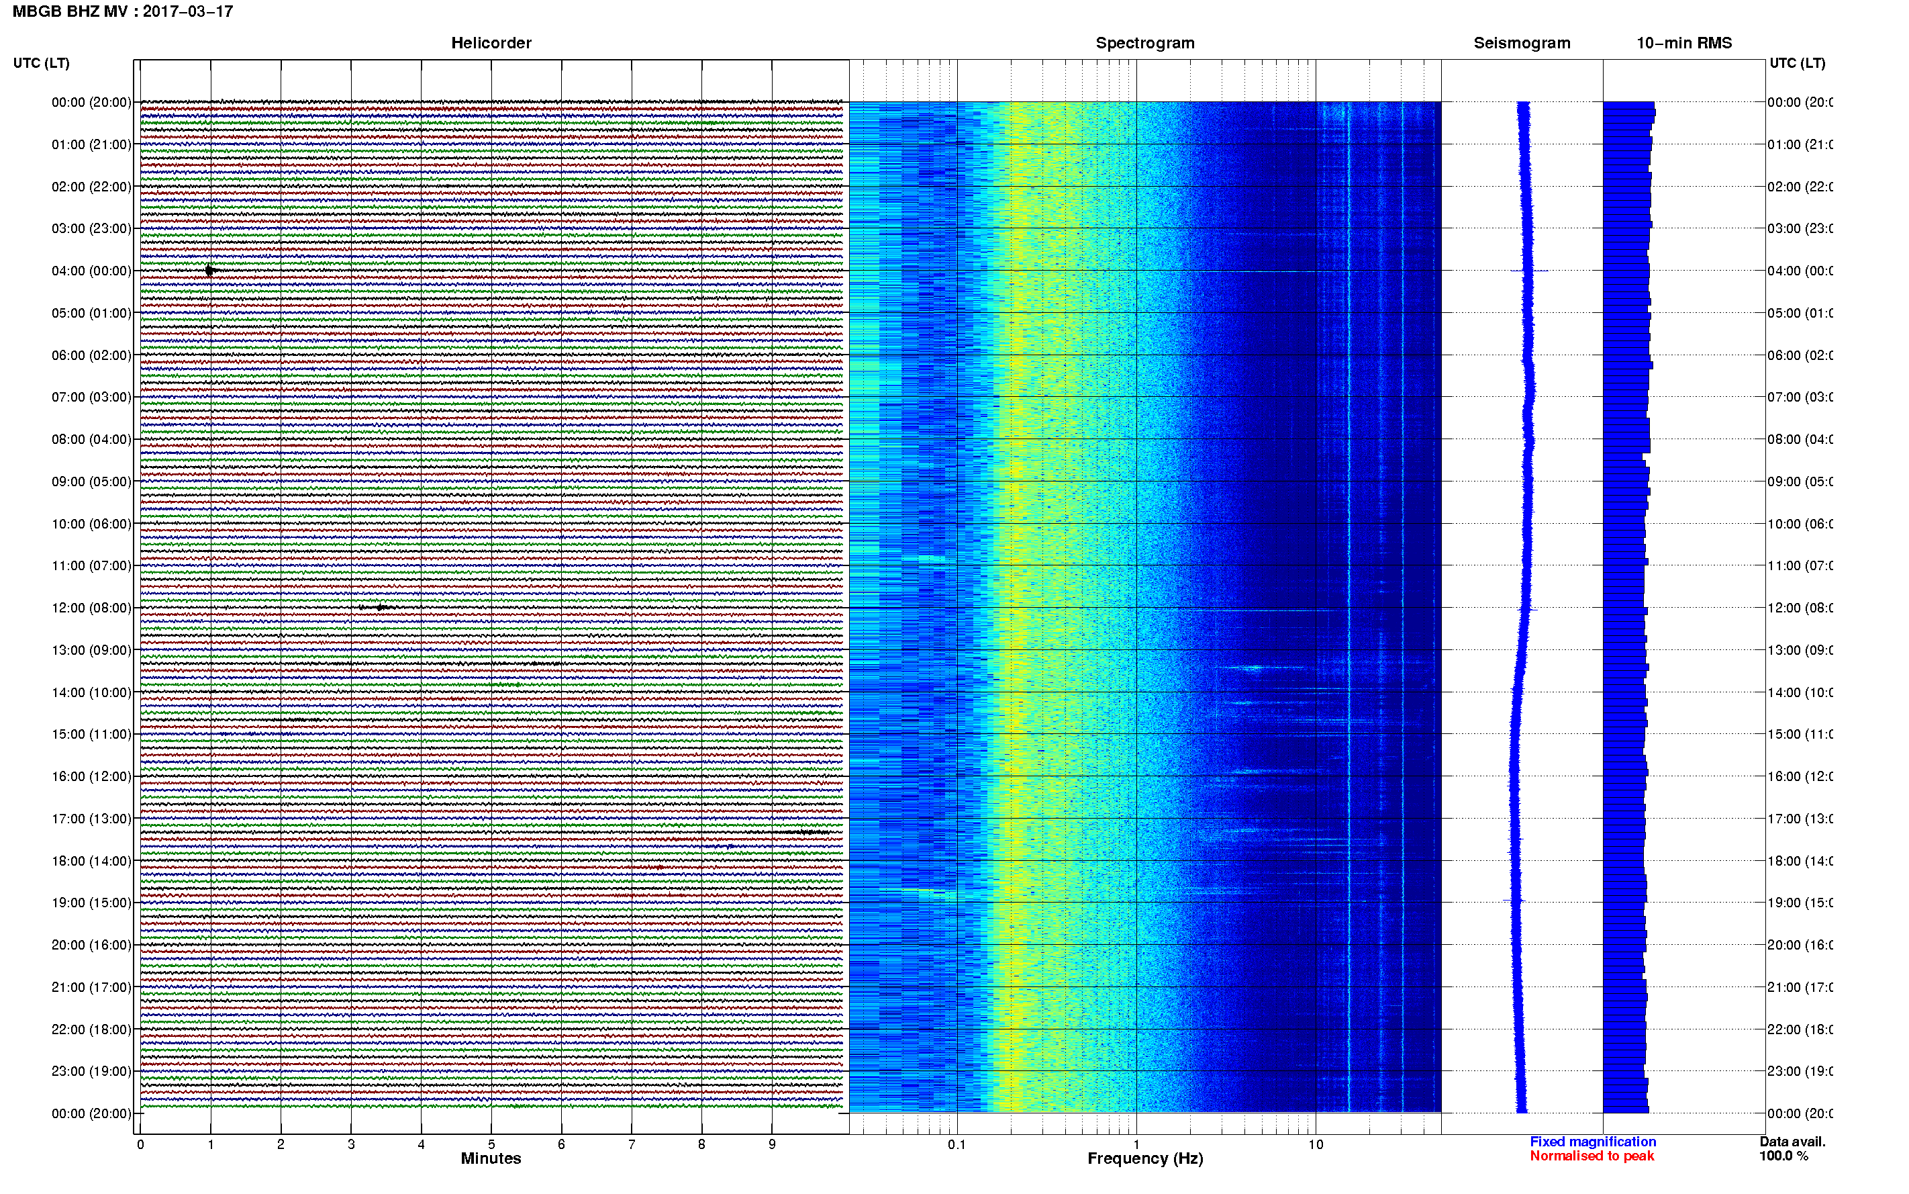Image resolution: width=1909 pixels, height=1194 pixels.
Task: Click the 'Data avail.' label
Action: pos(1792,1142)
